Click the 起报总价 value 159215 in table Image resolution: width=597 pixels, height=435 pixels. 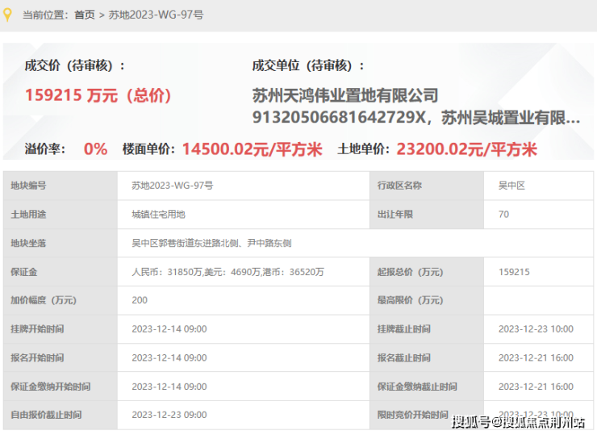pyautogui.click(x=514, y=272)
